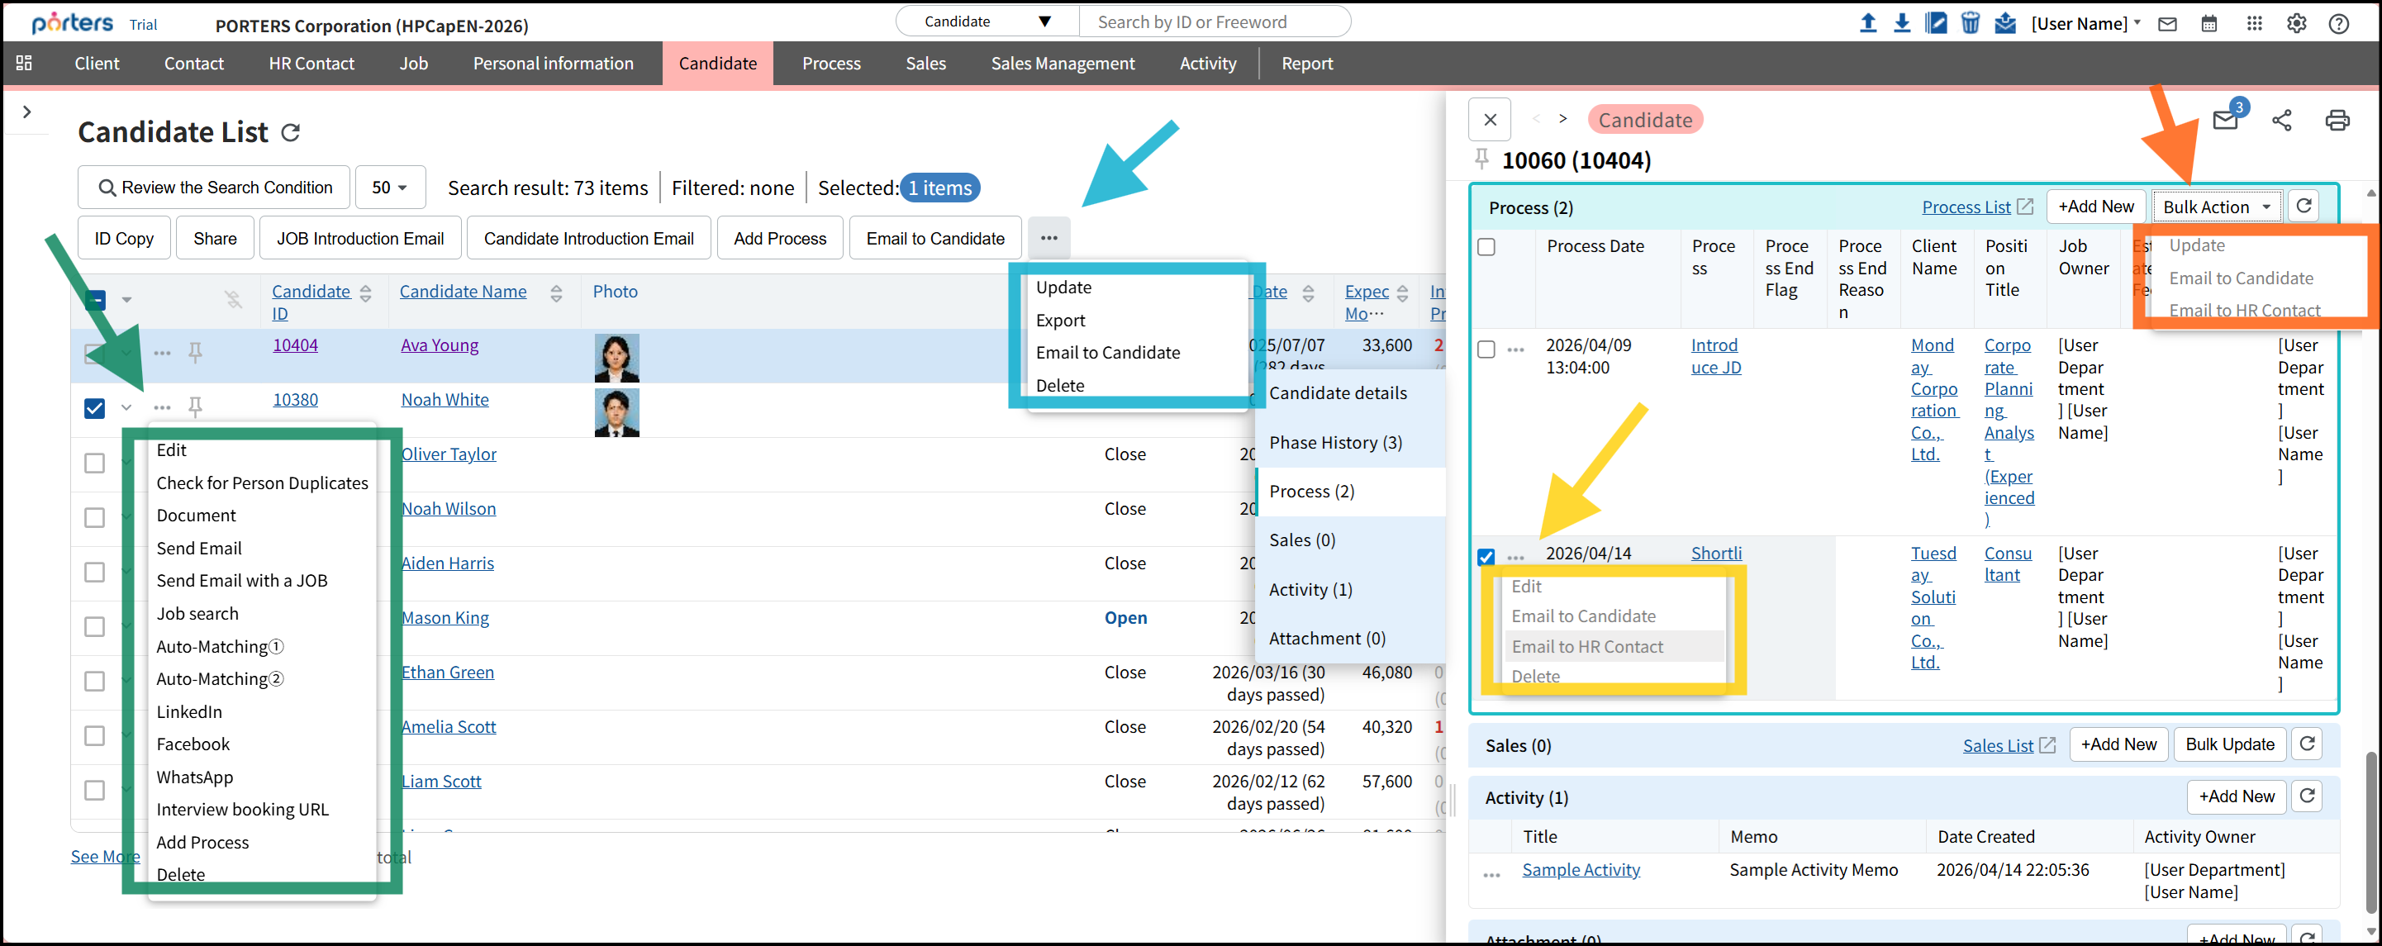Choose Check for Person Duplicates menu item

pos(262,483)
